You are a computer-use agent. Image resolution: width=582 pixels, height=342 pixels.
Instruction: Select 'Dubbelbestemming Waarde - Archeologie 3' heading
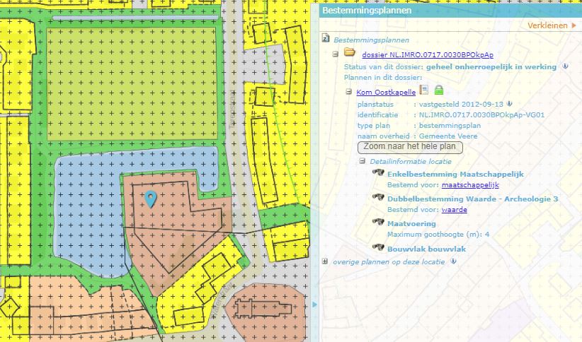472,199
